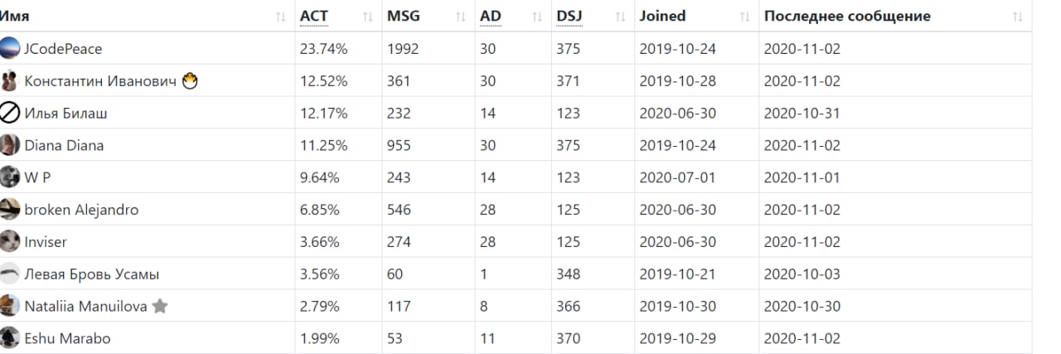1061x354 pixels.
Task: Sort using Joined column sort arrows
Action: pos(744,17)
